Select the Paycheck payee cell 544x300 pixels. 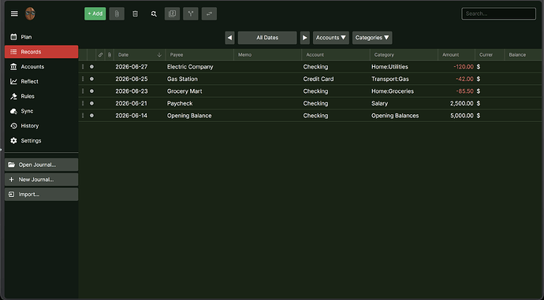click(199, 103)
